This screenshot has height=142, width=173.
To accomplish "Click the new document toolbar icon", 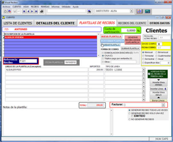I will (x=5, y=11).
